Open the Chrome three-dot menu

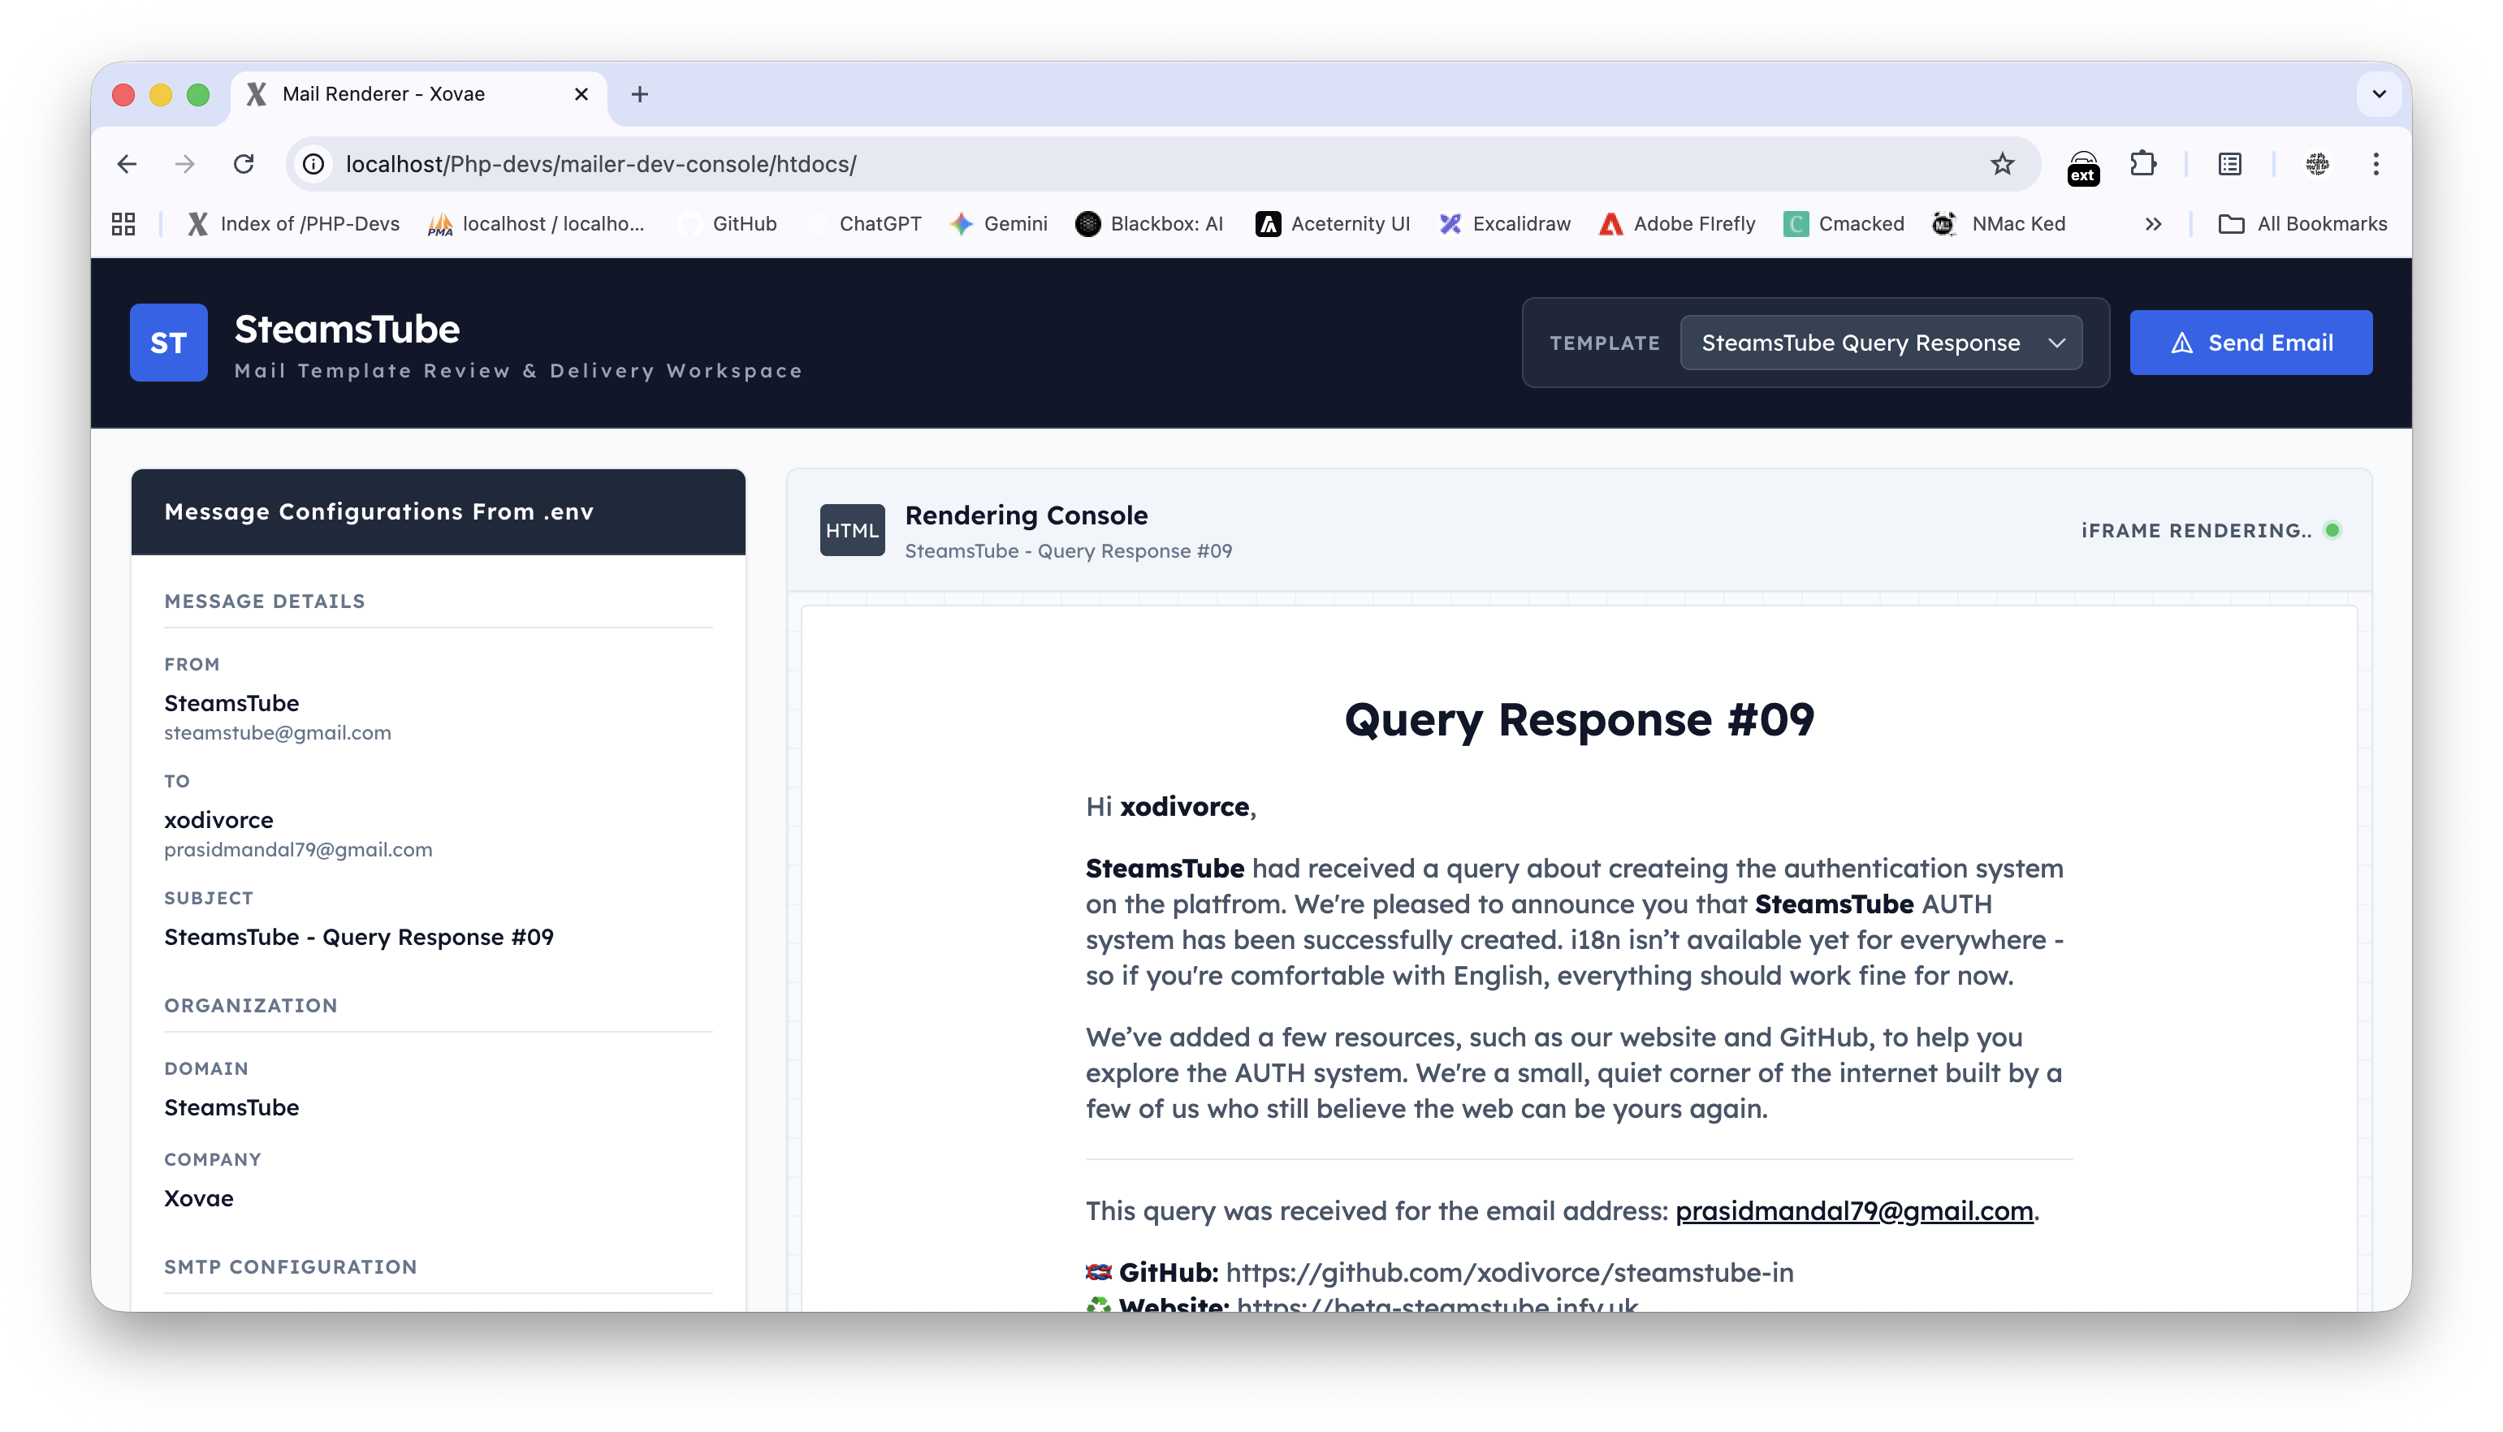2377,164
